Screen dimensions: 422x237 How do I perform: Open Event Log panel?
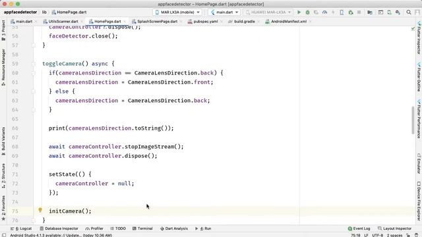click(x=359, y=228)
